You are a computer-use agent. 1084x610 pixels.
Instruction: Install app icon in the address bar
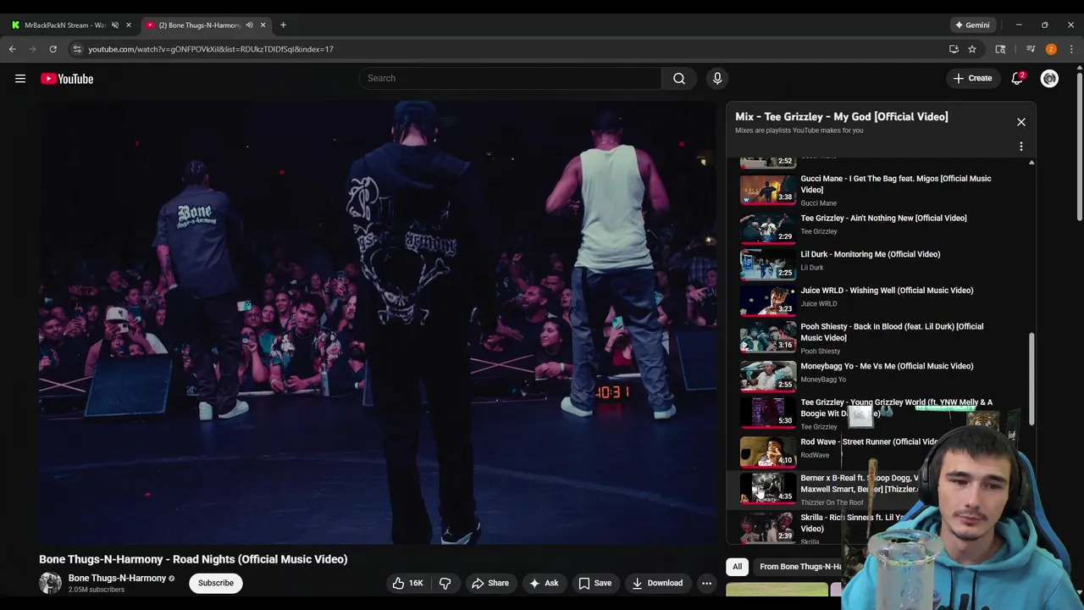coord(954,49)
